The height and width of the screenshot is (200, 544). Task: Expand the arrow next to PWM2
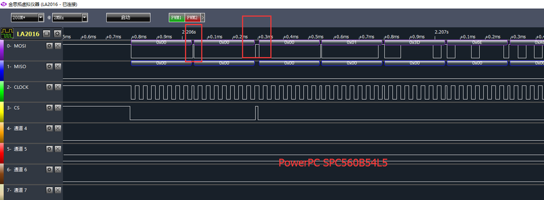point(203,17)
